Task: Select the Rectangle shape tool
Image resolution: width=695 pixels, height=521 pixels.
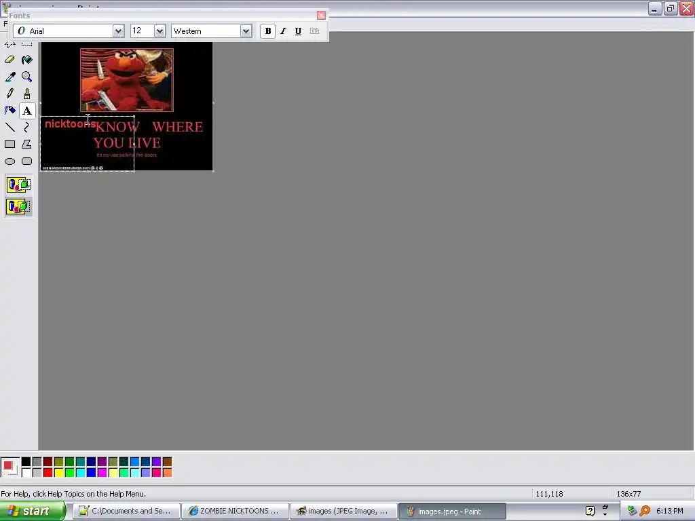Action: [x=10, y=144]
